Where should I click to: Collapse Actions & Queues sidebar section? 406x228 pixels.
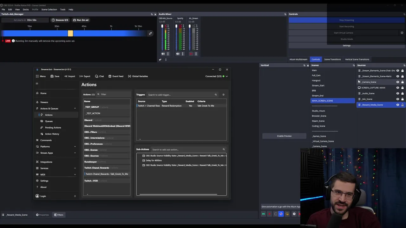[75, 109]
